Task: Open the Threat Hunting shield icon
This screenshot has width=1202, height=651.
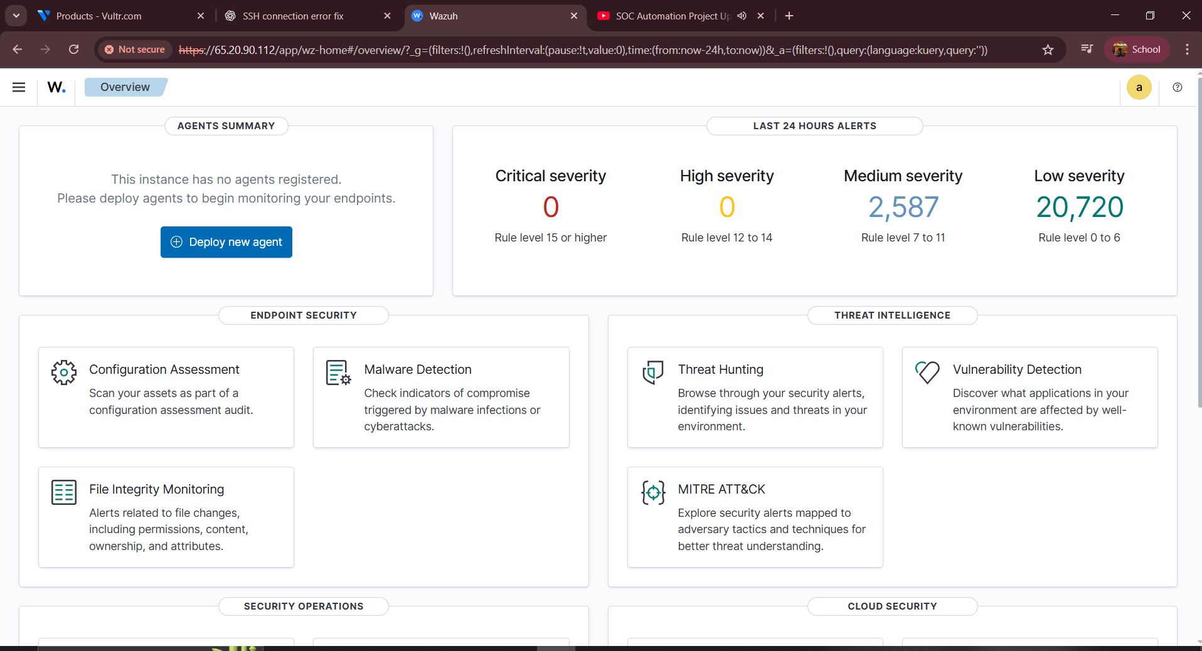Action: (x=652, y=373)
